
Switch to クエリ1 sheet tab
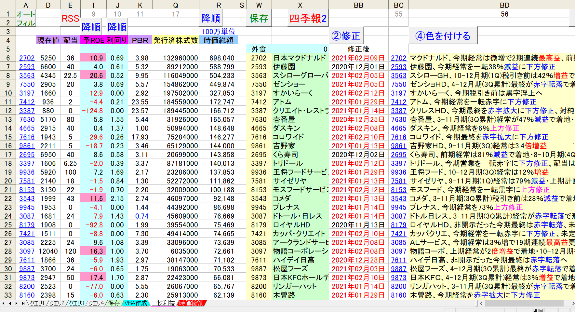[x=37, y=303]
